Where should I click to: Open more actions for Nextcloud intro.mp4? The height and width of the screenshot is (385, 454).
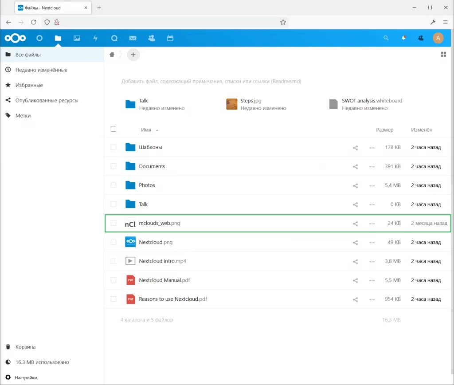point(372,262)
